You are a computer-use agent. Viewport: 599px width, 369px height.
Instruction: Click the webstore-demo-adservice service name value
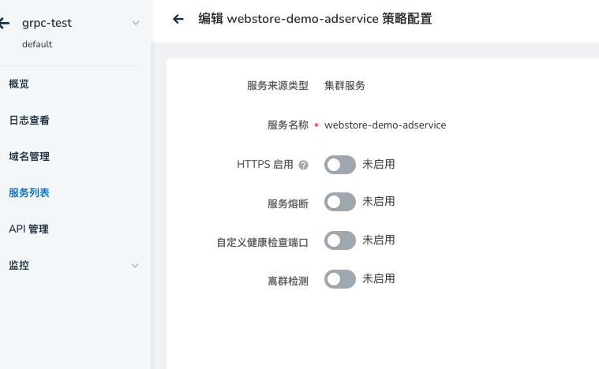click(385, 125)
